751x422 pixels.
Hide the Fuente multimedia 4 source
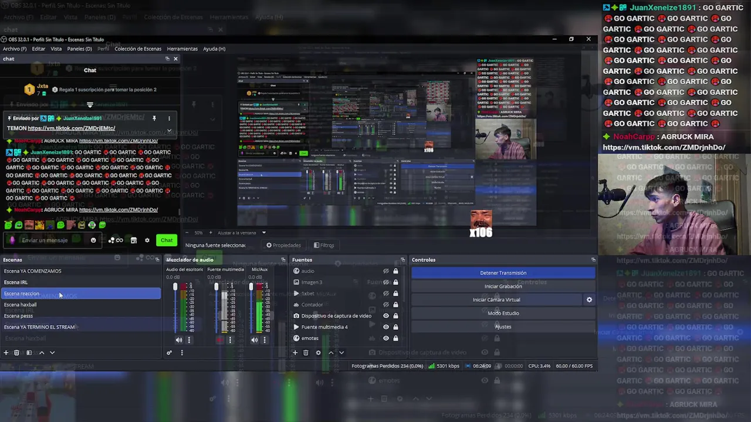point(385,327)
